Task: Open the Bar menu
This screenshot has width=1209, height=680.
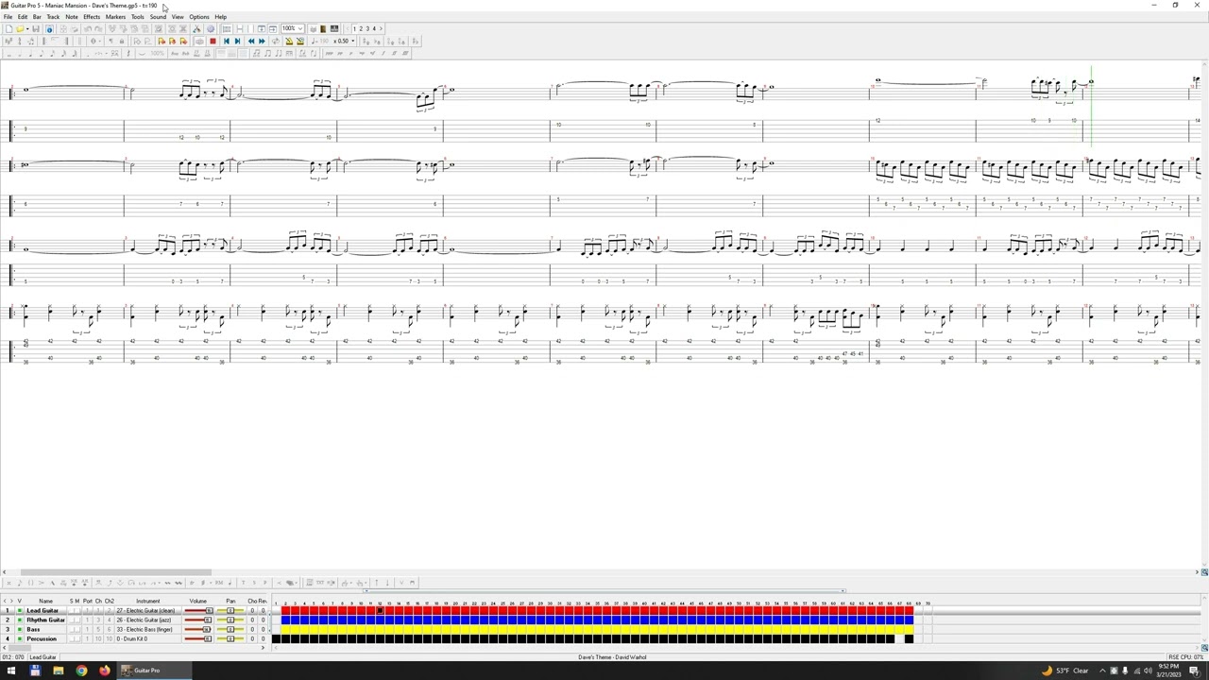Action: [x=37, y=17]
